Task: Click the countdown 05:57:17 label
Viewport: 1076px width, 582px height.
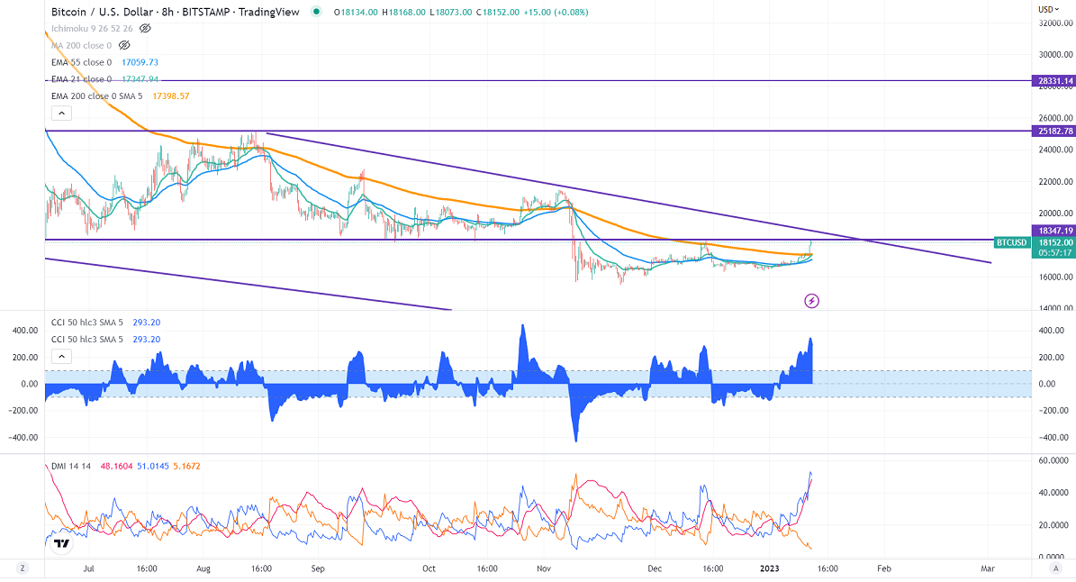Action: pos(1054,252)
